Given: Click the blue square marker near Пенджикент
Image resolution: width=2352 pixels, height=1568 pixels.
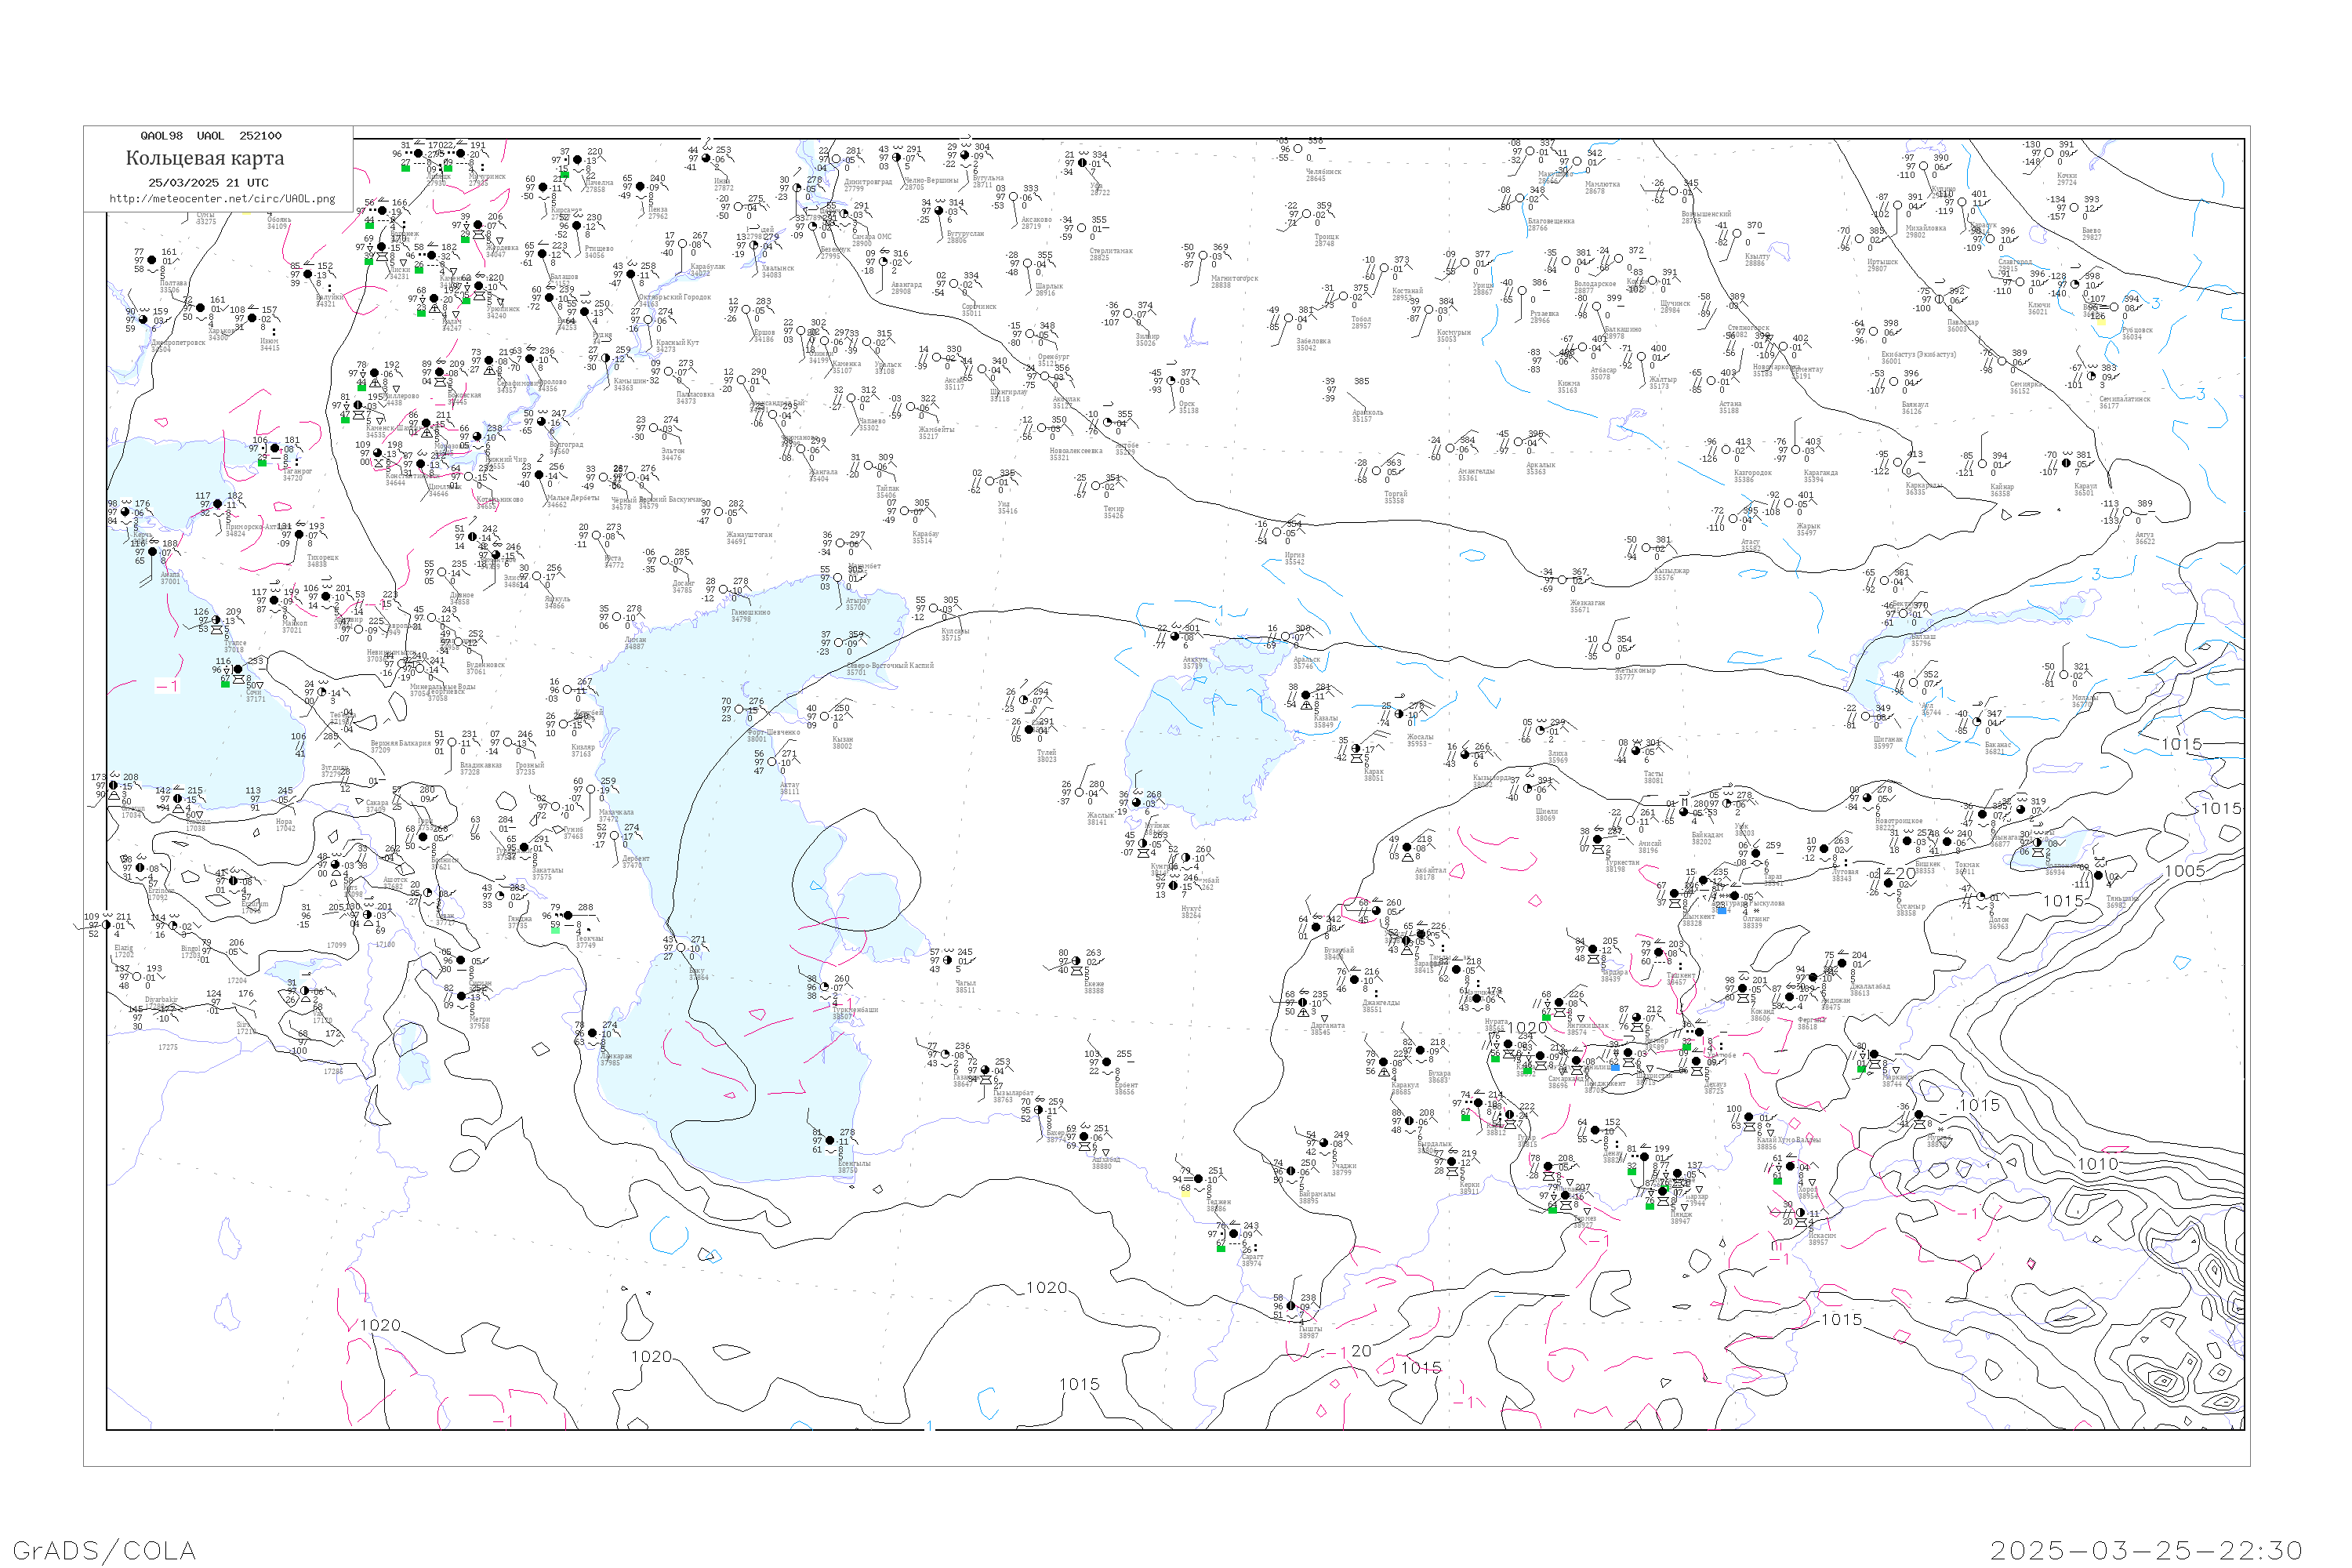Looking at the screenshot, I should [1615, 1068].
